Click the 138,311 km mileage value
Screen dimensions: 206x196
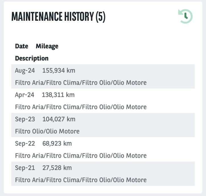coord(58,95)
